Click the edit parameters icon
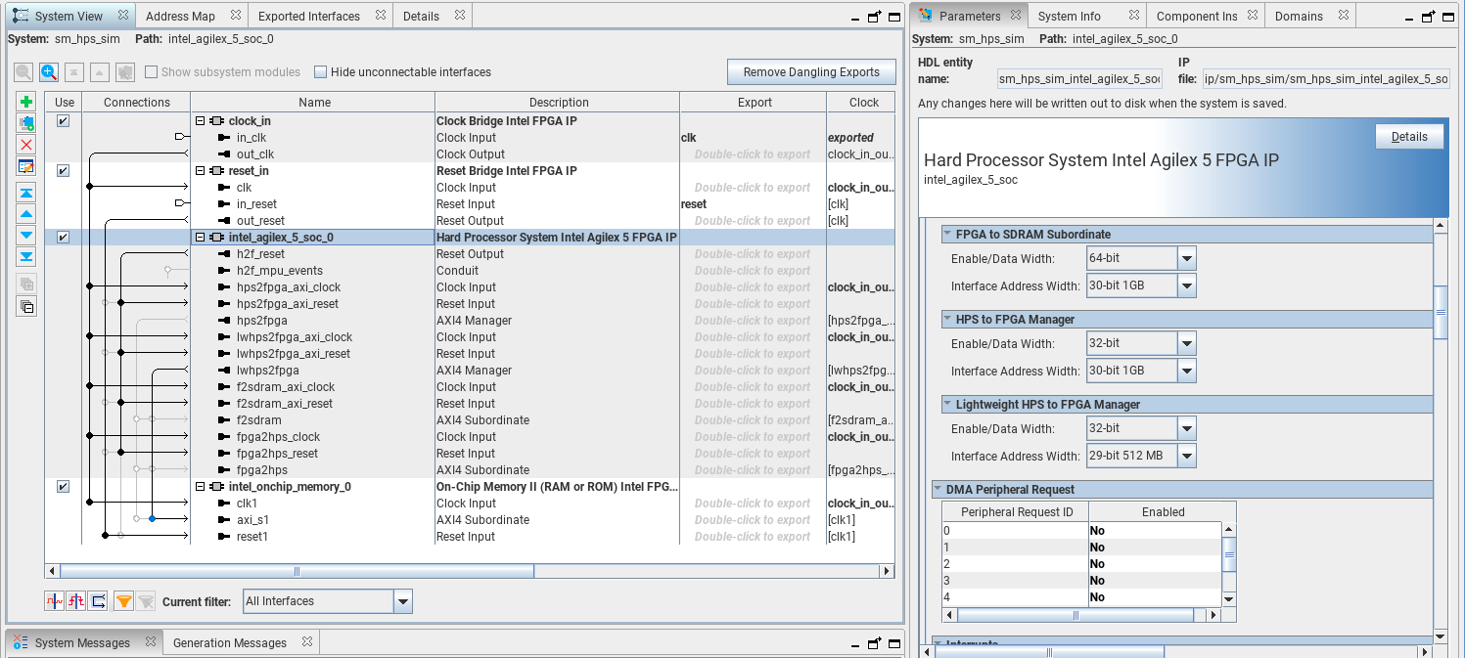The height and width of the screenshot is (658, 1465). click(26, 166)
